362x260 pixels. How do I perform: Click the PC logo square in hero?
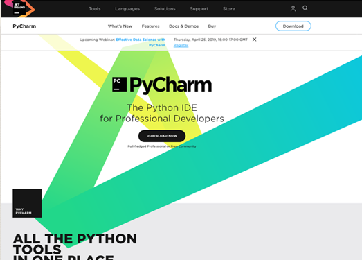(119, 85)
